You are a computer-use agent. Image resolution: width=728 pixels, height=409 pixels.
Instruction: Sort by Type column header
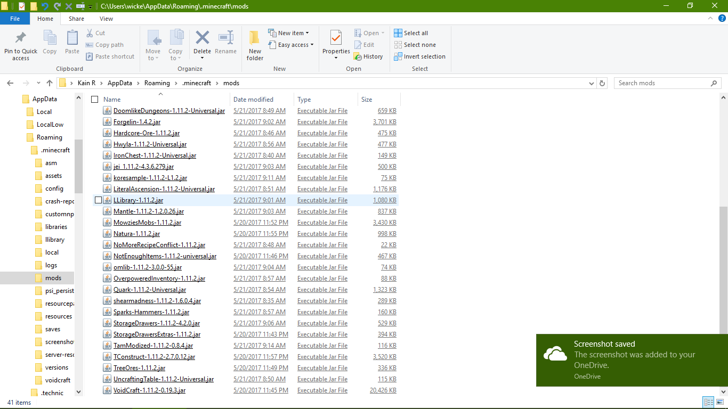point(326,100)
